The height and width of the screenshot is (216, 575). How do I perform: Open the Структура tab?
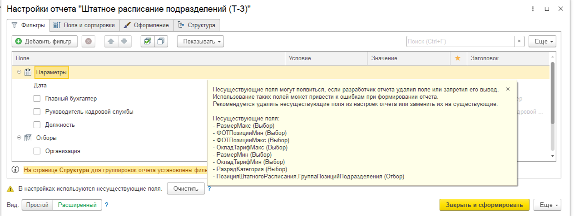[197, 25]
